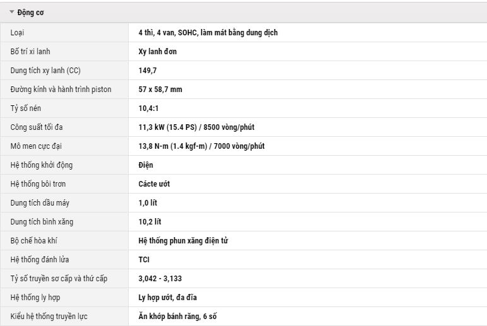
Task: Click the Hệ thống khởi động label
Action: (x=41, y=165)
